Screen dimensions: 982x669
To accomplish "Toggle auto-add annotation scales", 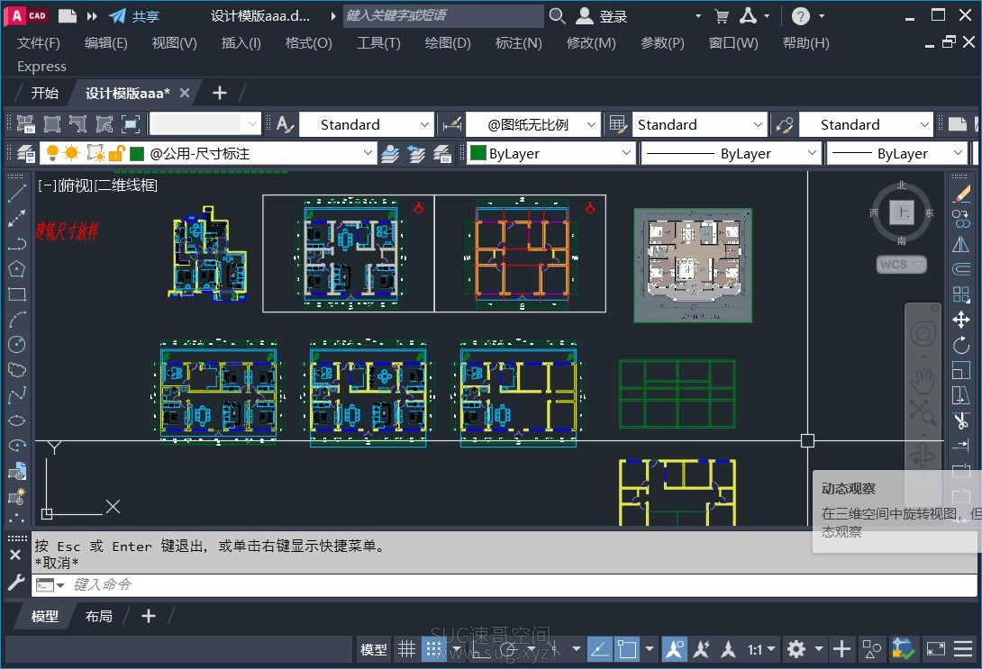I will (702, 649).
